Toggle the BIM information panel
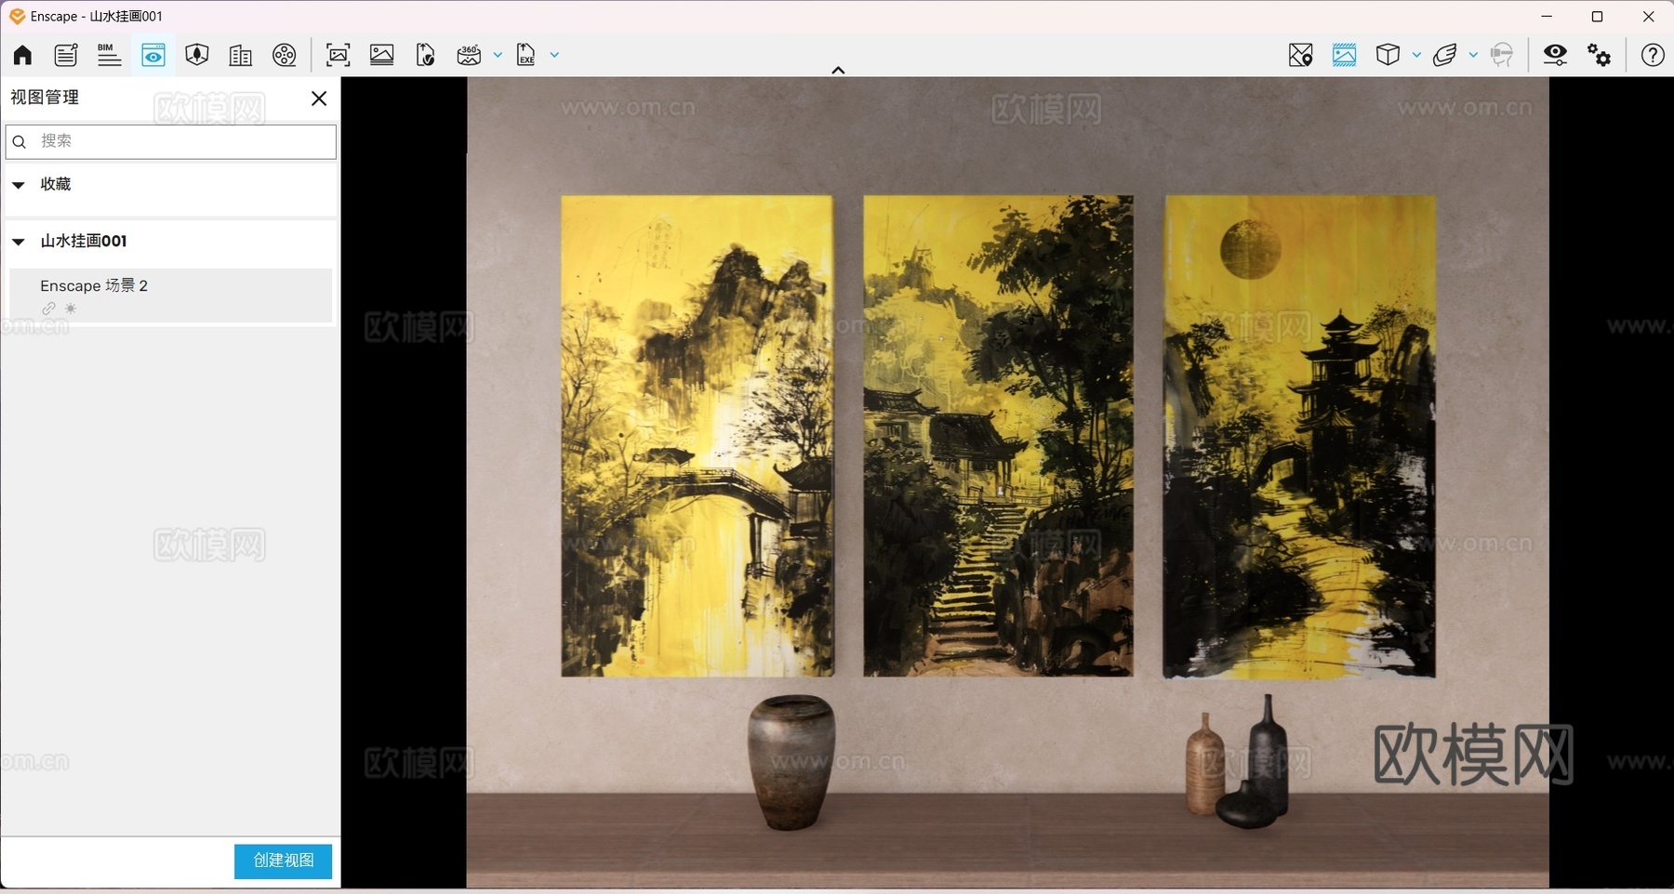The height and width of the screenshot is (894, 1674). 109,55
